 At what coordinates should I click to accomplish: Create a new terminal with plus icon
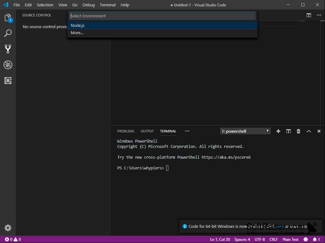tap(278, 131)
